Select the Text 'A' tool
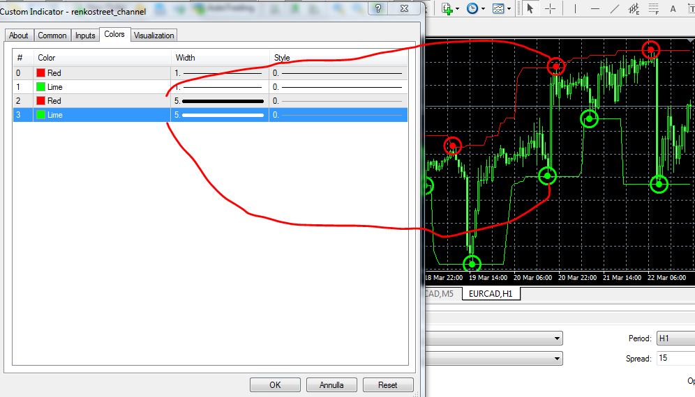 (673, 8)
